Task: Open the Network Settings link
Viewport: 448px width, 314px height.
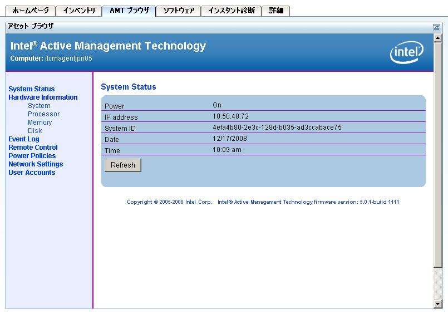Action: 36,164
